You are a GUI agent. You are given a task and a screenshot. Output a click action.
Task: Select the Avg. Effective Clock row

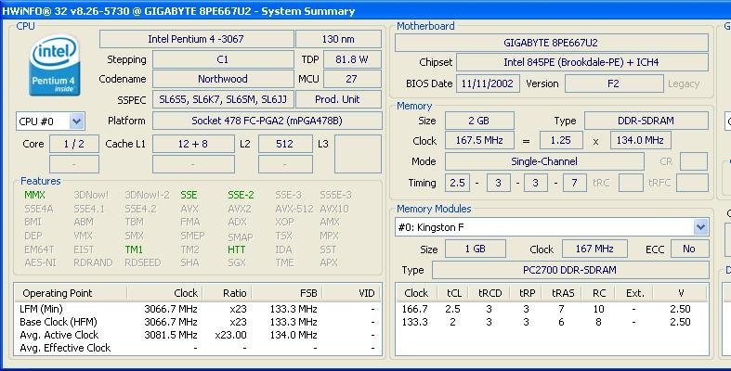coord(198,348)
